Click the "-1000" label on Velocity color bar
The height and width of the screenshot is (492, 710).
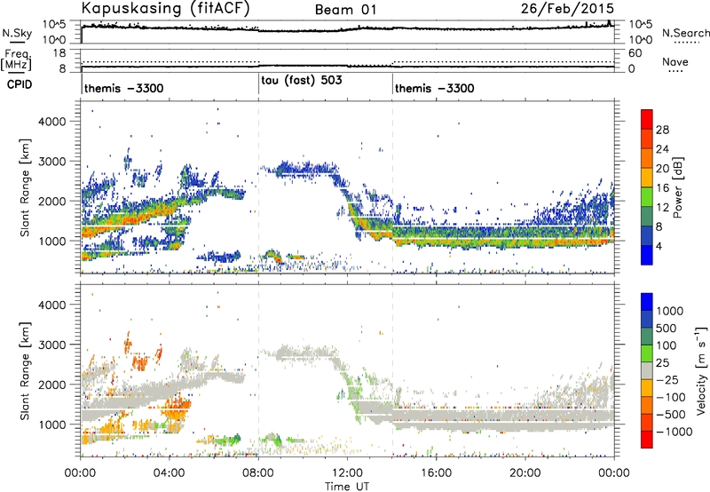674,432
